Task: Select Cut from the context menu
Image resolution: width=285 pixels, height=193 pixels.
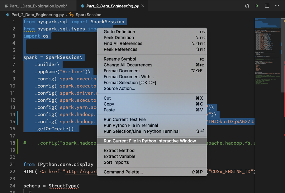Action: point(152,98)
